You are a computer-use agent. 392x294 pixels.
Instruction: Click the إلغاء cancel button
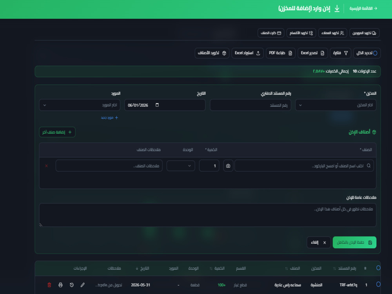pos(318,242)
